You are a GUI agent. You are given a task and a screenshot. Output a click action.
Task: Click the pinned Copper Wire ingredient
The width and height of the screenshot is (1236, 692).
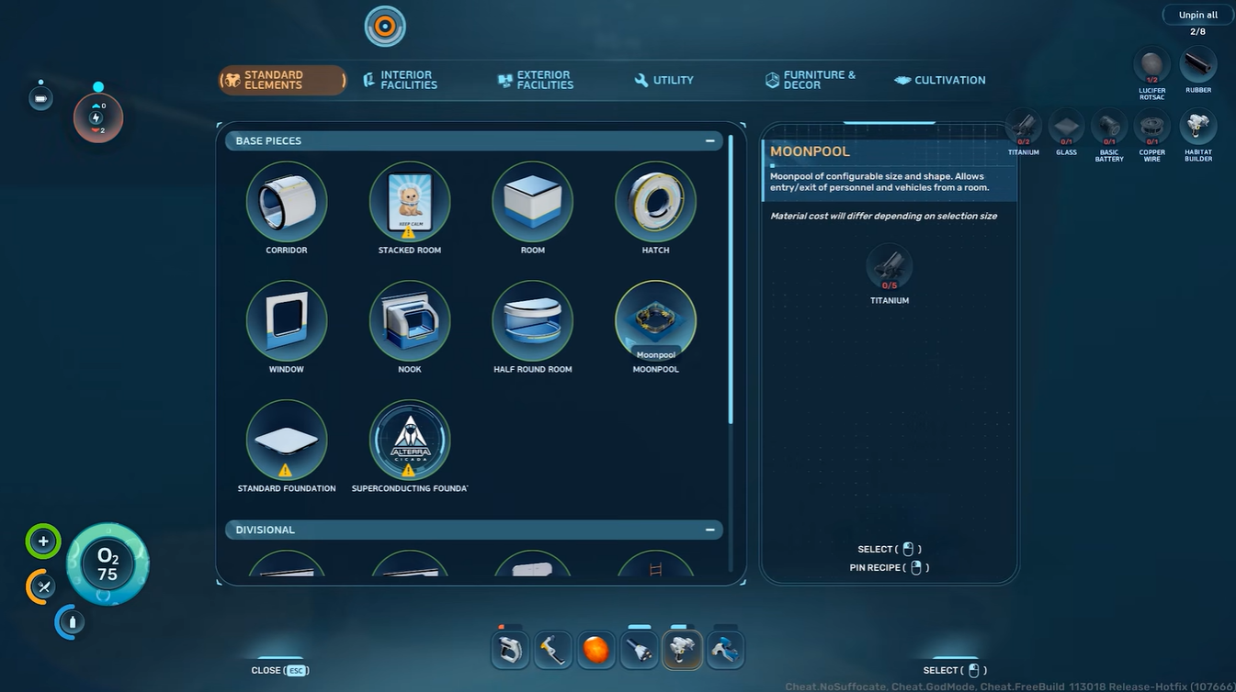1151,128
